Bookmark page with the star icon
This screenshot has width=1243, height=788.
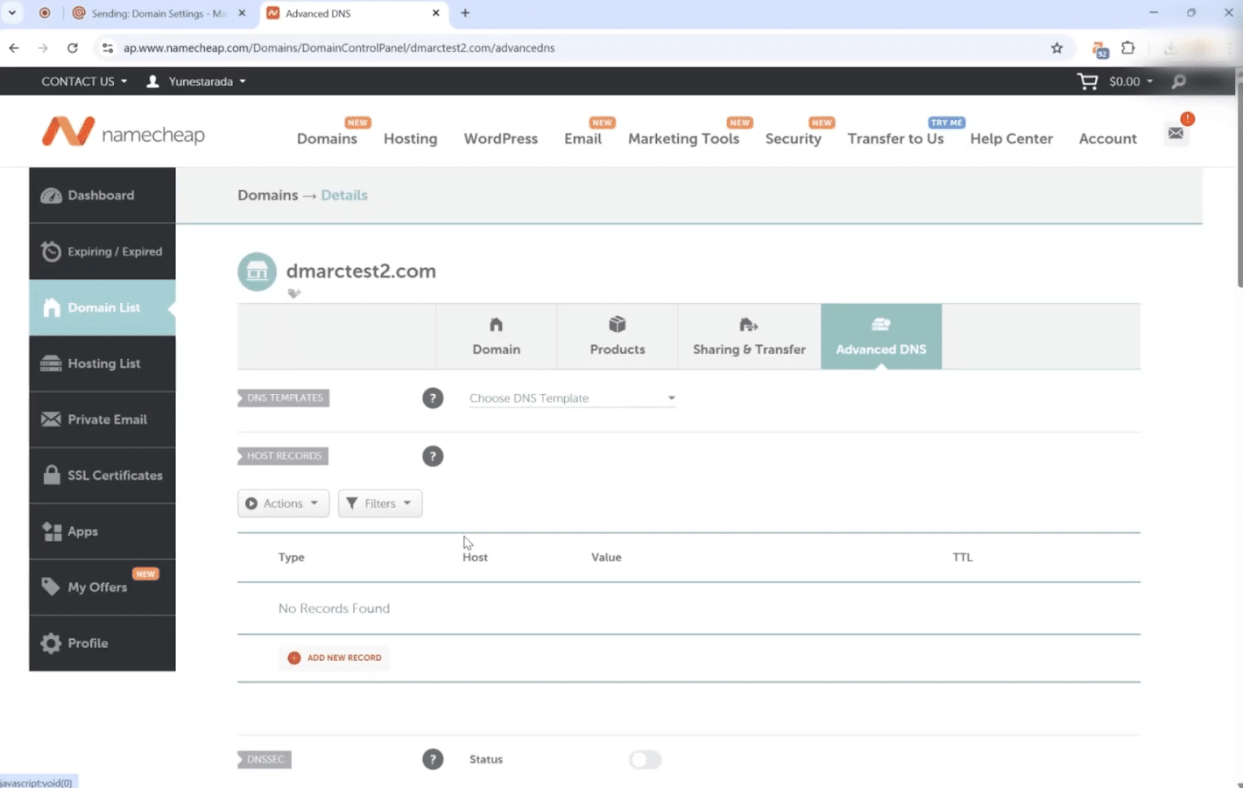(1056, 48)
